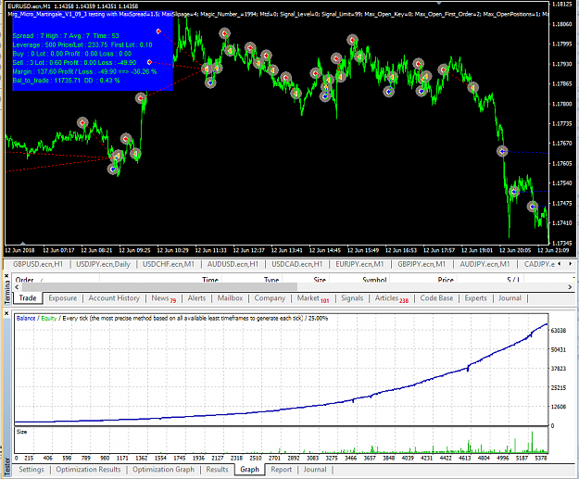The width and height of the screenshot is (579, 479).
Task: Click the Balance legend label on graph
Action: pyautogui.click(x=26, y=318)
